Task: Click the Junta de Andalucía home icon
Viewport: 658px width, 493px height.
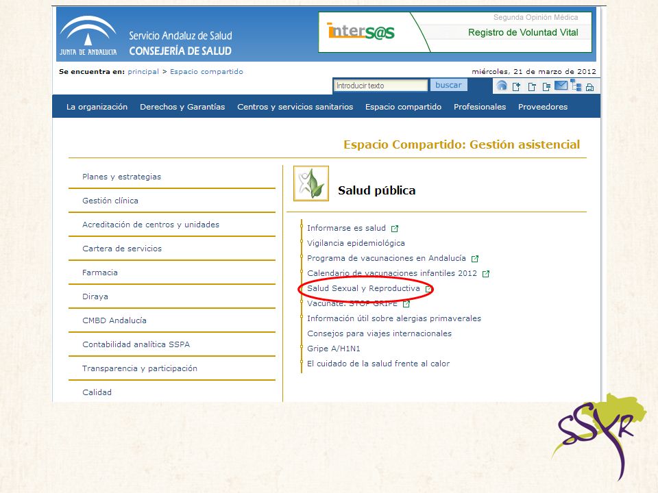Action: coord(502,86)
